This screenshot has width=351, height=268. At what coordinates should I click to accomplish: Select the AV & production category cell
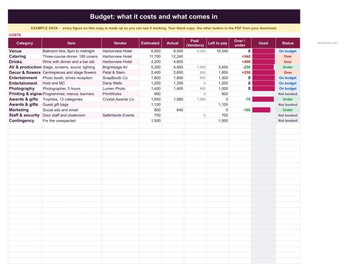(25, 67)
